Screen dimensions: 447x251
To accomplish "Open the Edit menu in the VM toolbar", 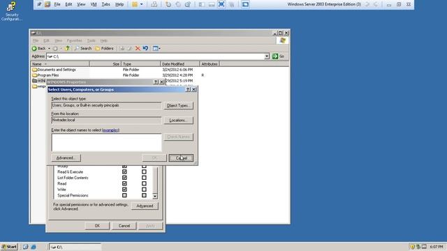I will click(x=68, y=4).
